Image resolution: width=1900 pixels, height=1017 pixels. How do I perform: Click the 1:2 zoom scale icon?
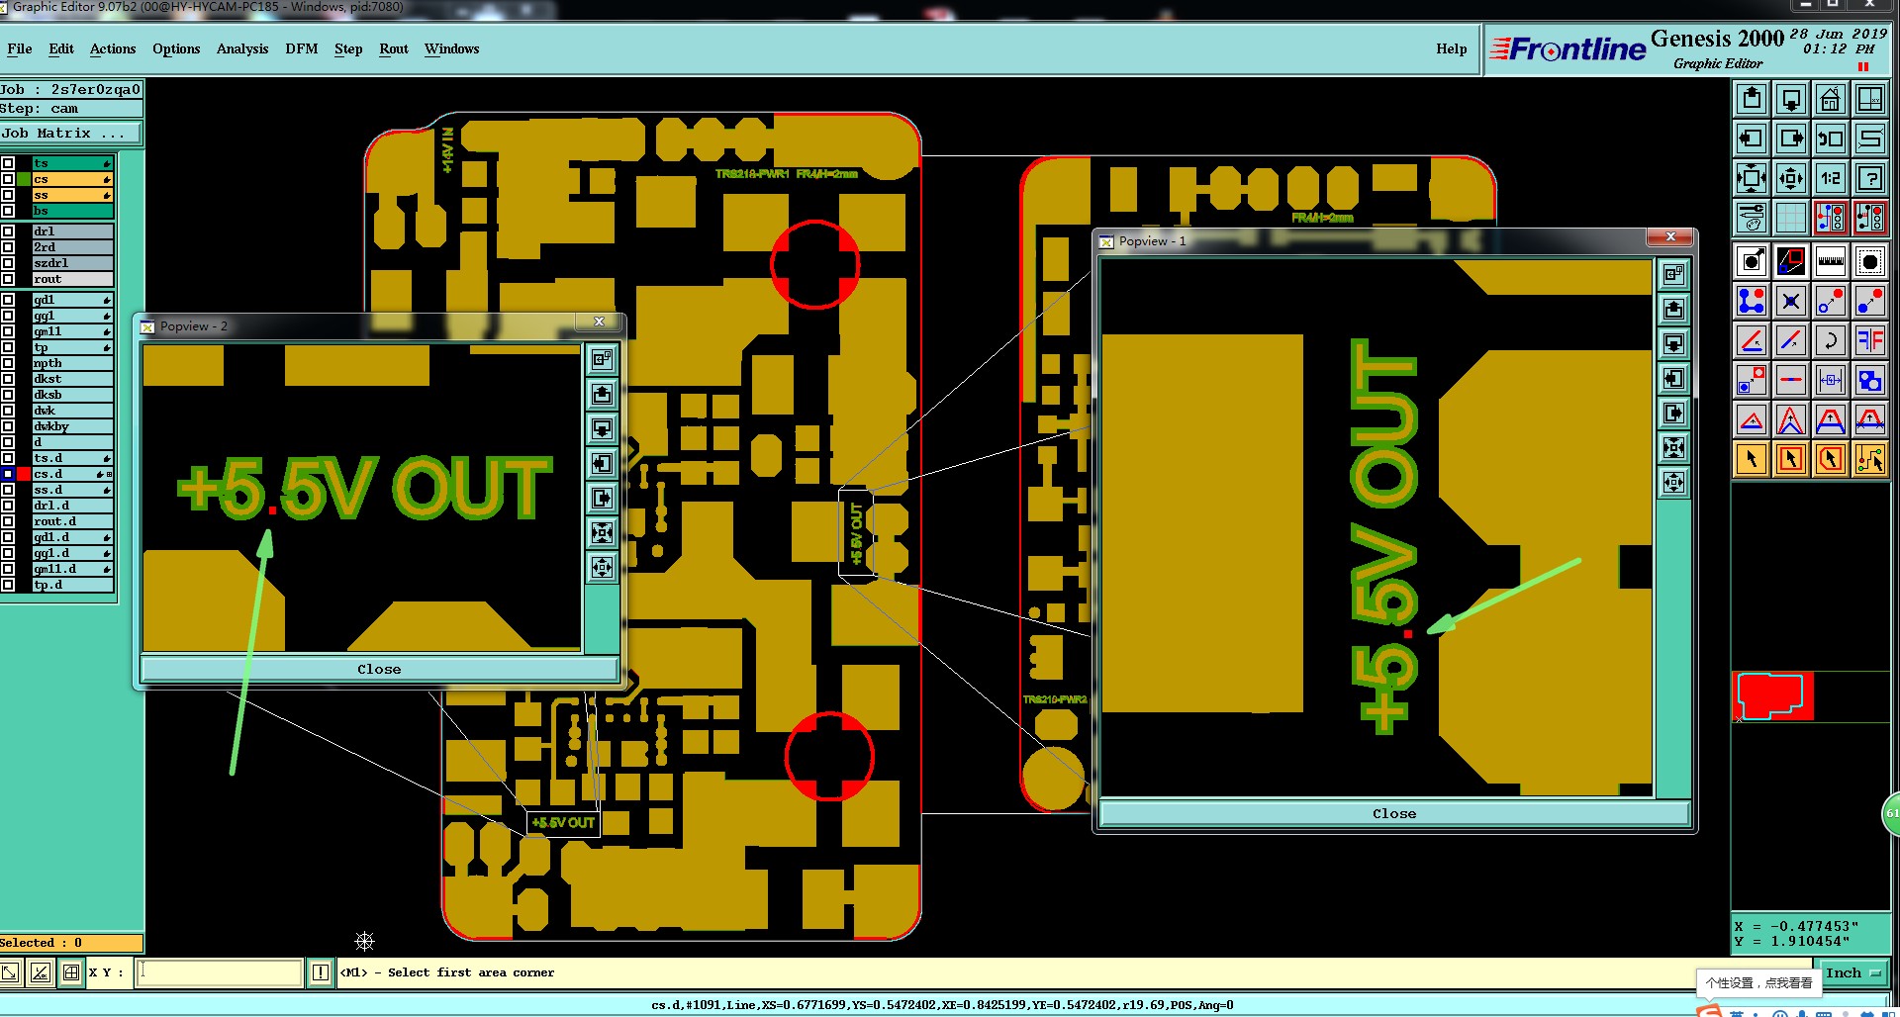[x=1830, y=178]
